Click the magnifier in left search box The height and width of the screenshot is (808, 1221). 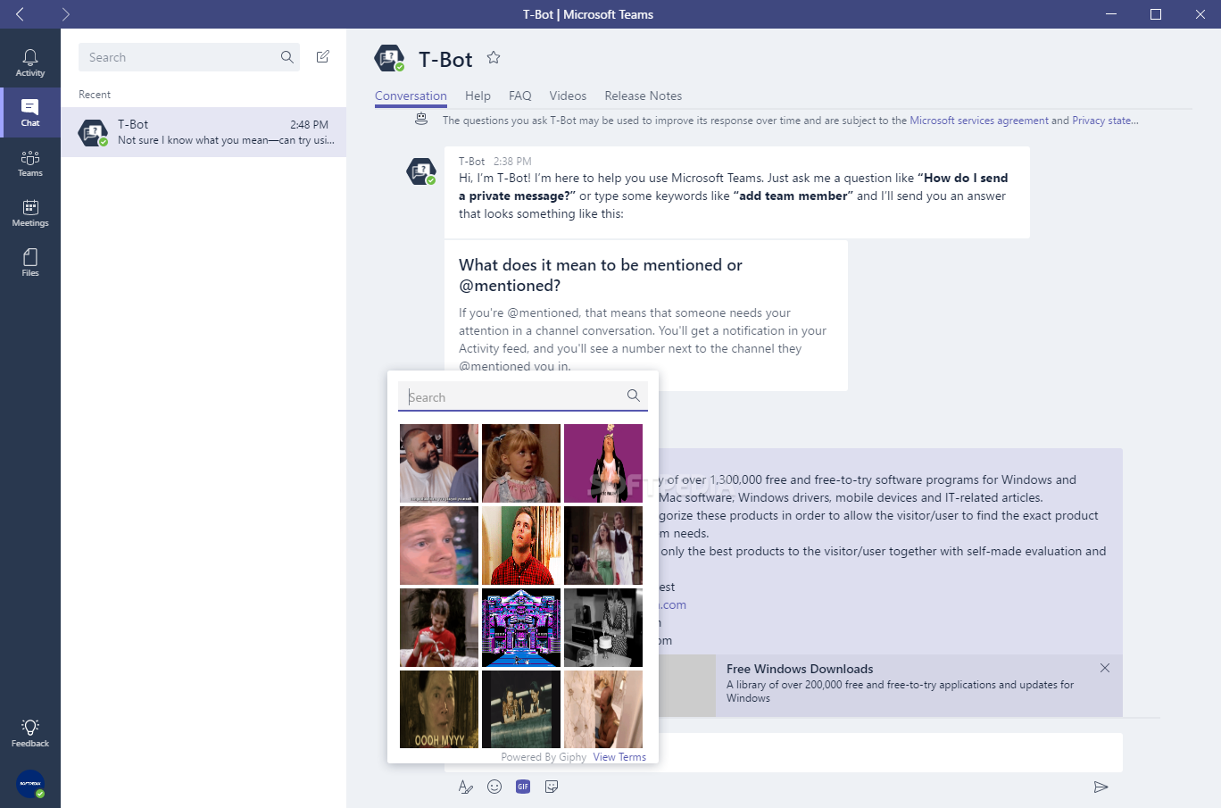pos(287,57)
